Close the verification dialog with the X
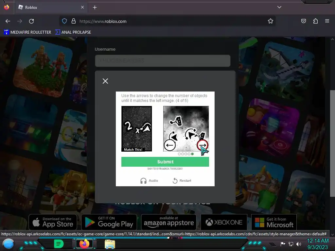Screen dimensions: 335x251 (x=105, y=81)
